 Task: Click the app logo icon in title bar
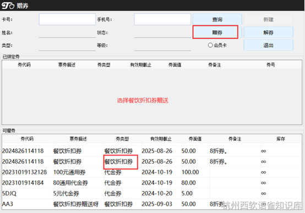(8, 5)
